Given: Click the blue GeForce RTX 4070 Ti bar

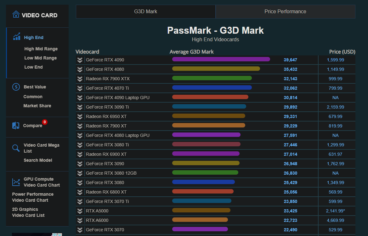Looking at the screenshot, I should click(212, 87).
